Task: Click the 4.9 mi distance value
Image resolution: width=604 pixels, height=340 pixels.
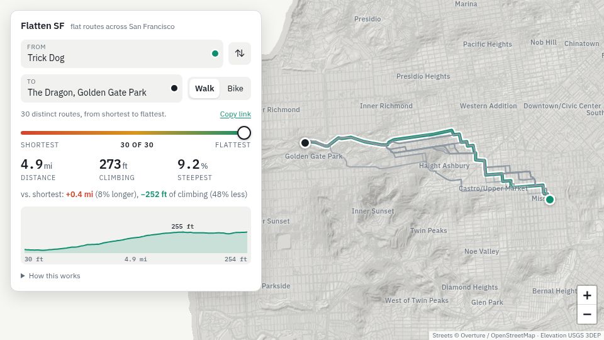Action: pos(36,164)
